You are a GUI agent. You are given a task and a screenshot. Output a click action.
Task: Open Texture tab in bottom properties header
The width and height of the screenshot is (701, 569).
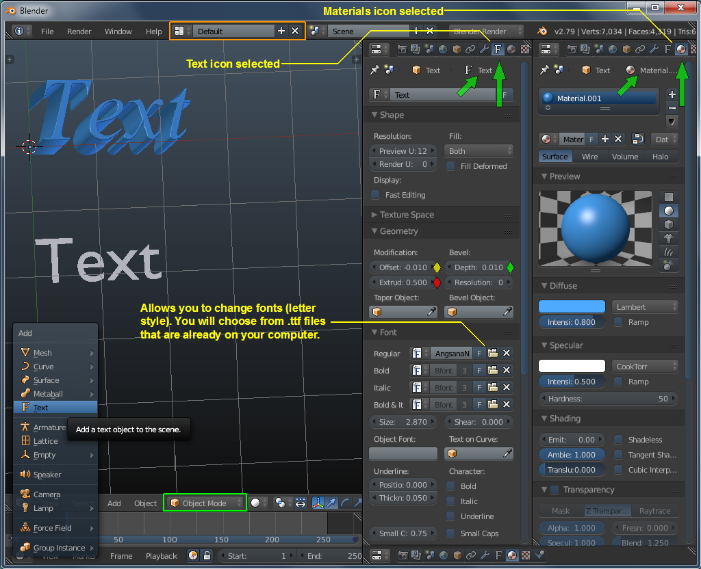526,555
